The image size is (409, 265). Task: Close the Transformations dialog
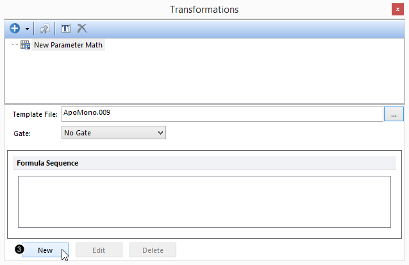coord(399,10)
